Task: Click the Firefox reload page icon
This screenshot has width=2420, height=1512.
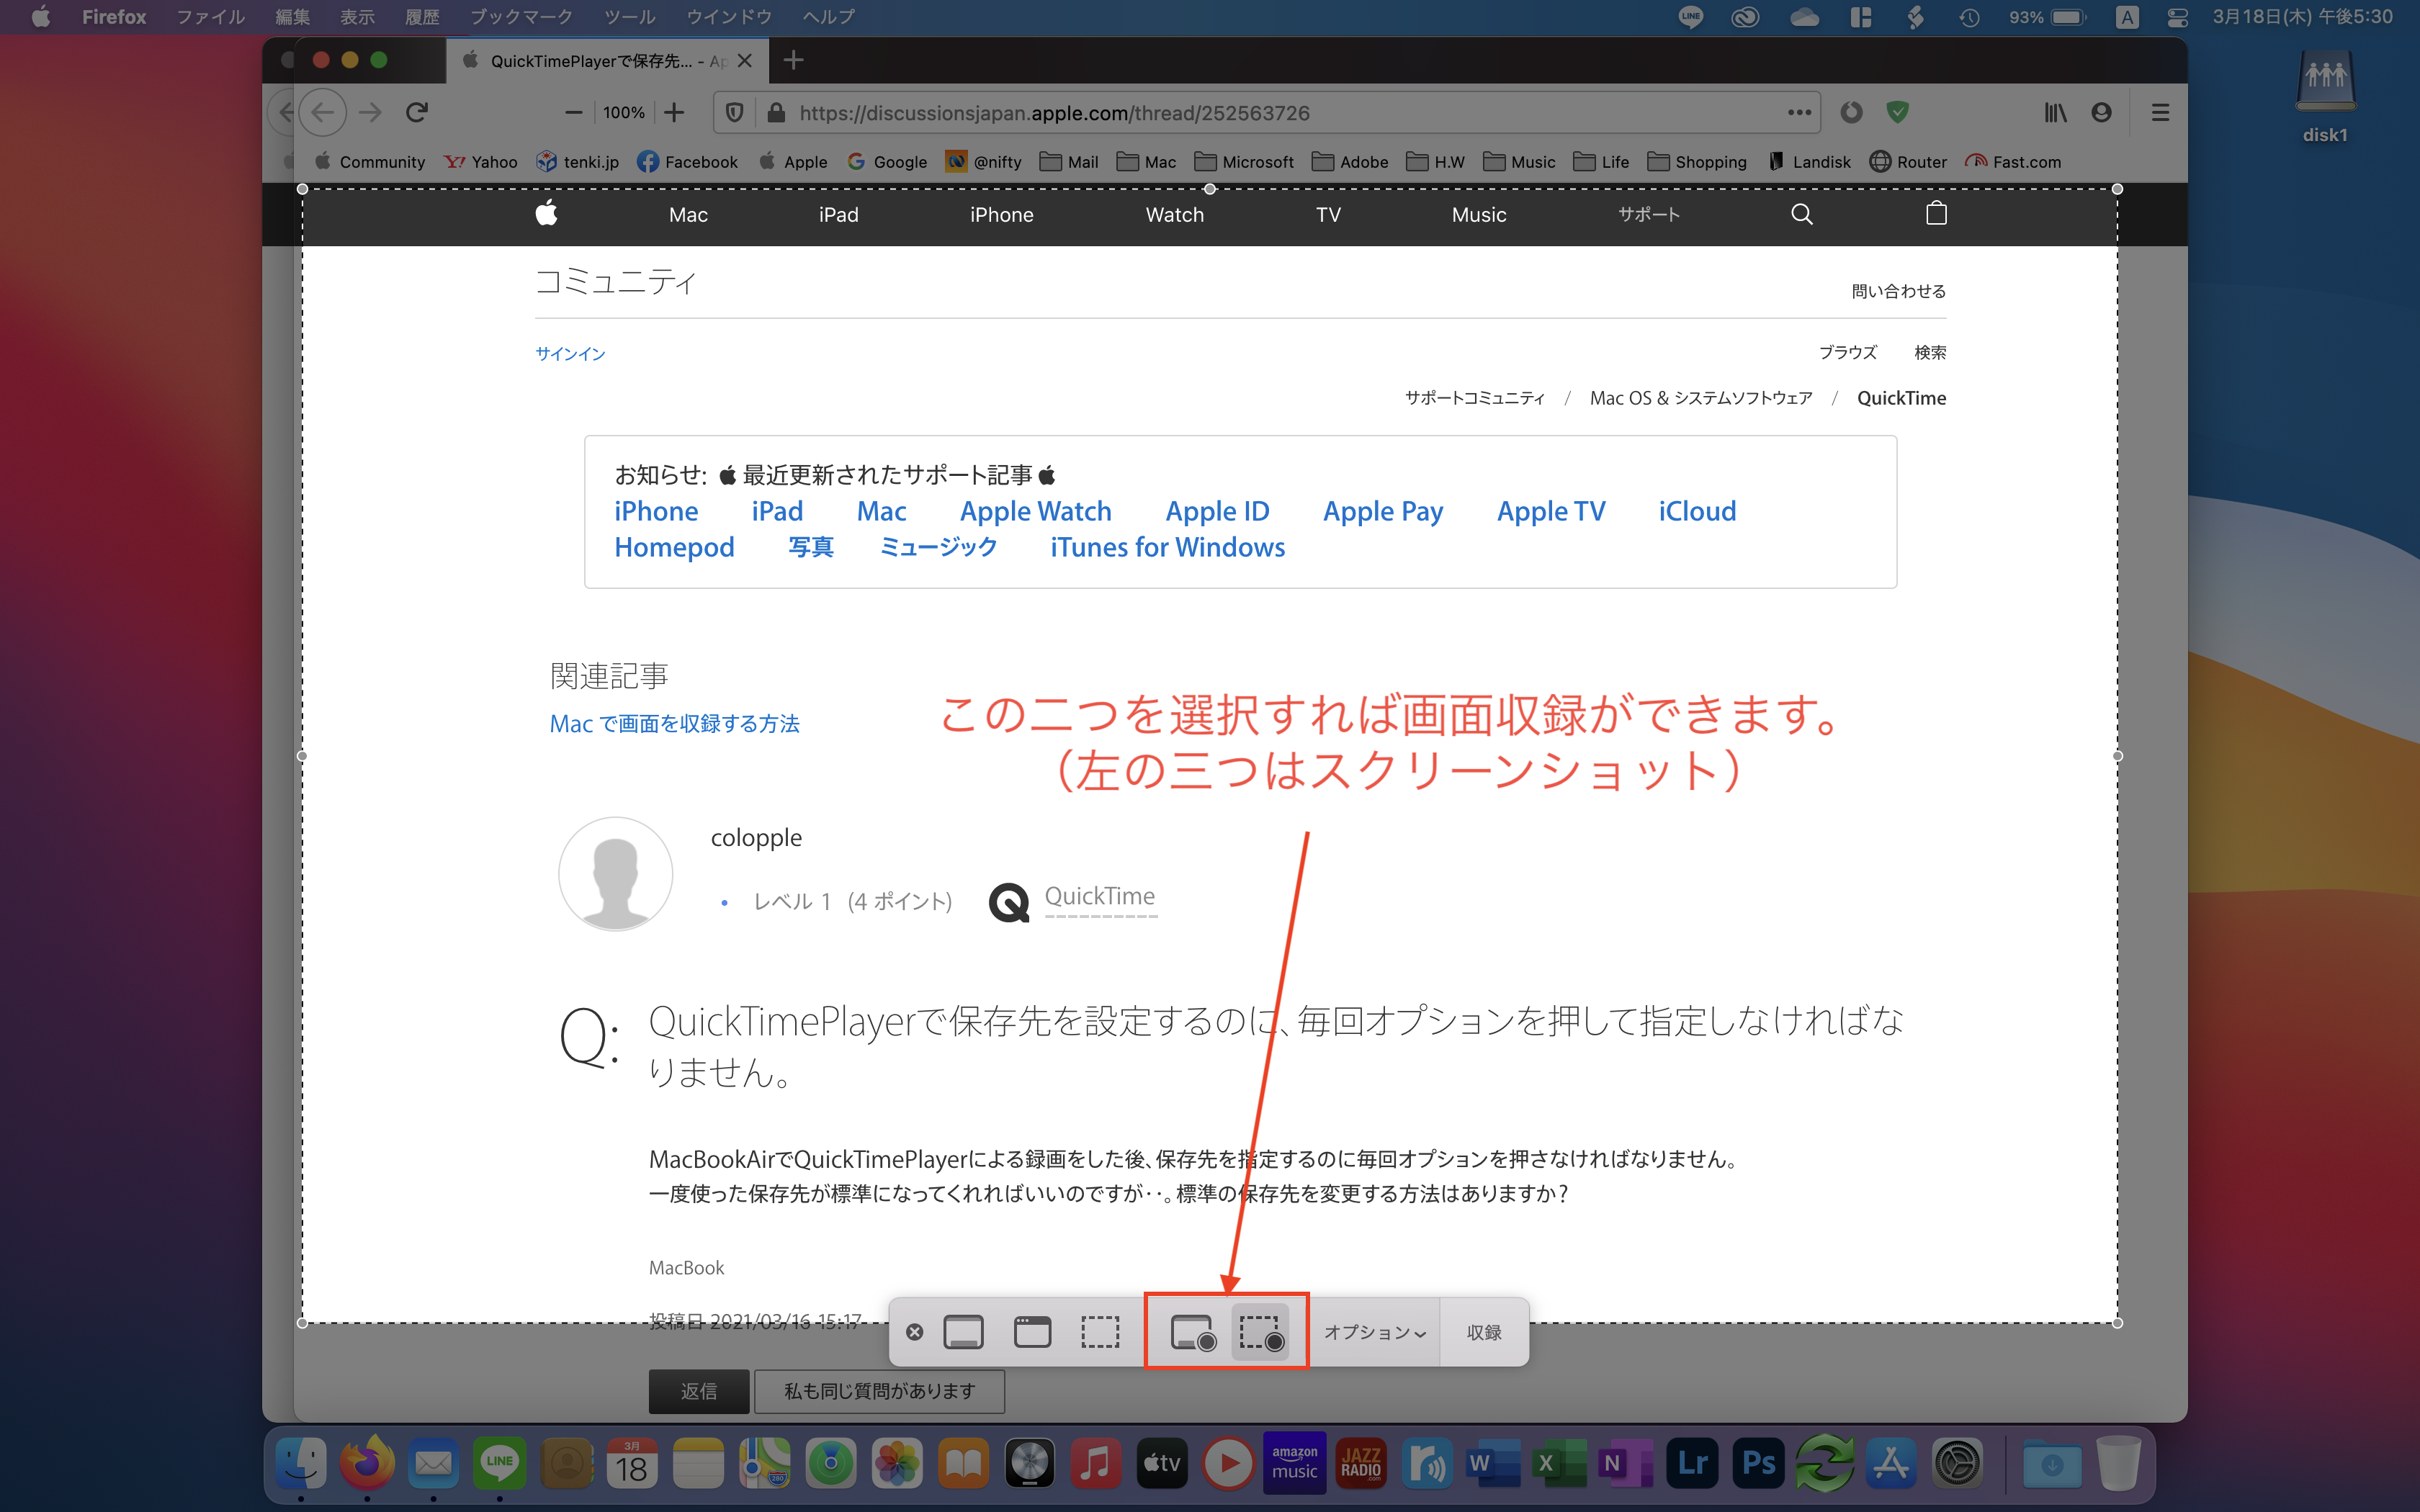Action: pos(417,112)
